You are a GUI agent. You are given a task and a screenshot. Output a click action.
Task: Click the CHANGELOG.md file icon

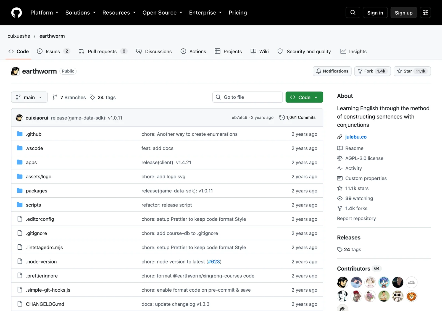pos(20,304)
